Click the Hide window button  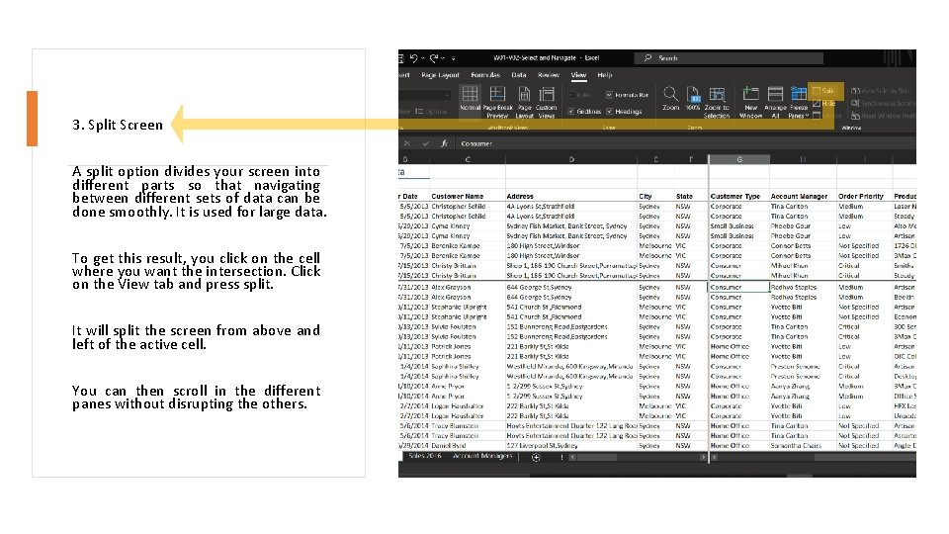[823, 104]
